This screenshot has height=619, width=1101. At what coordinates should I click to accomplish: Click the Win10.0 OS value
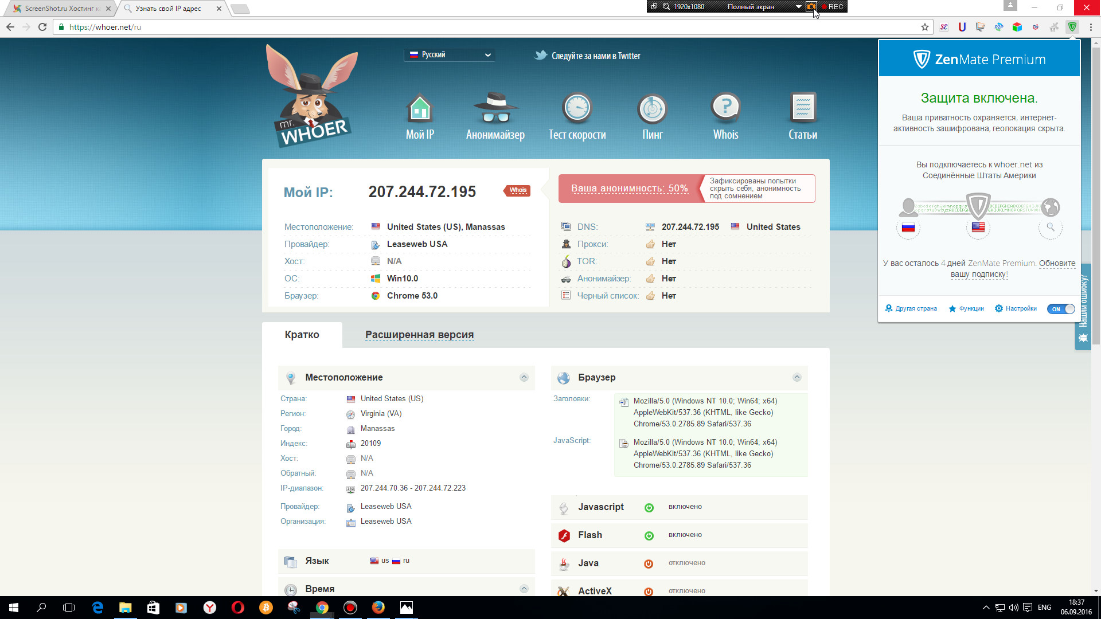click(x=402, y=279)
